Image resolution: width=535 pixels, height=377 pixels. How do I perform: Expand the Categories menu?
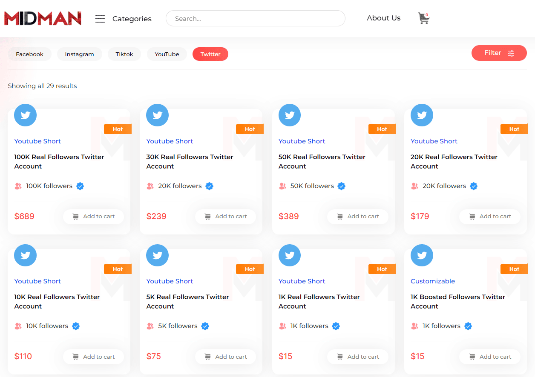click(x=132, y=19)
